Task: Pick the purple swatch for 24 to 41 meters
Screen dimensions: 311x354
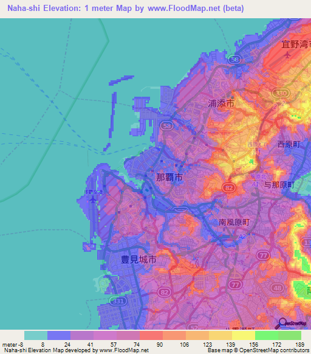Action: pos(82,336)
